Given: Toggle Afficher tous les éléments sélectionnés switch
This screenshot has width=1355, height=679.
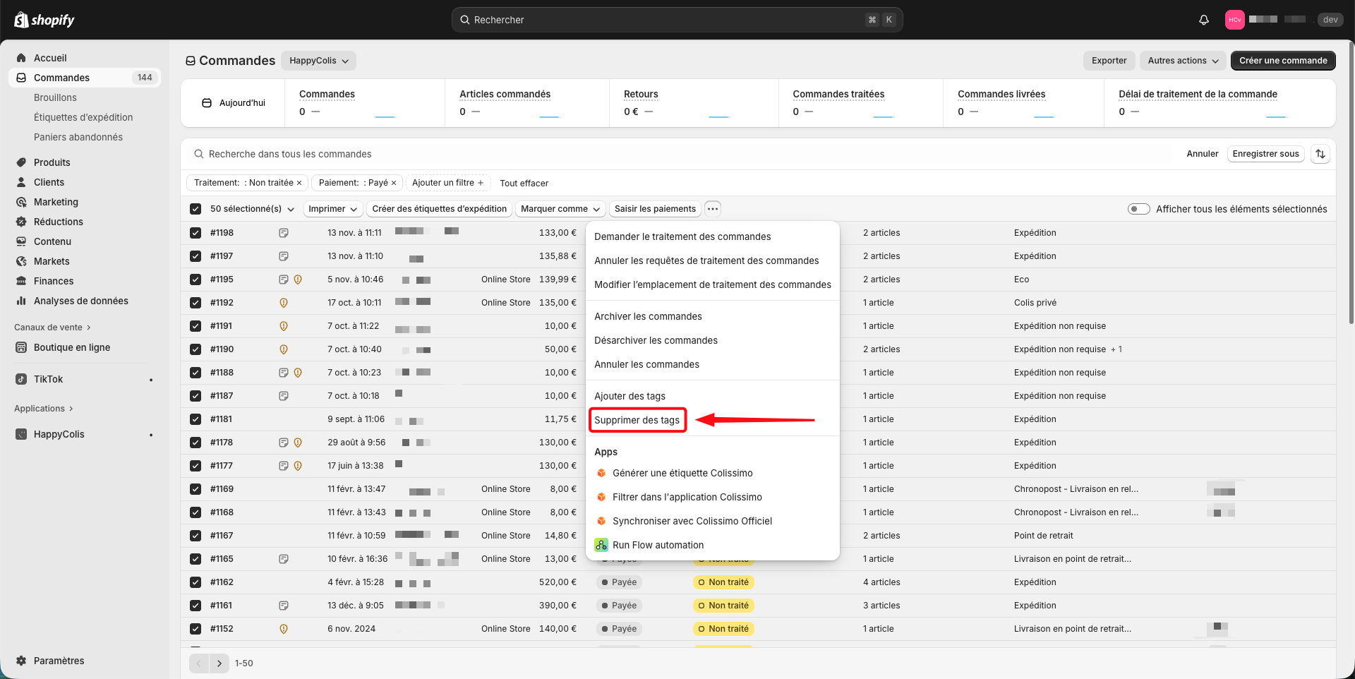Looking at the screenshot, I should pyautogui.click(x=1138, y=209).
